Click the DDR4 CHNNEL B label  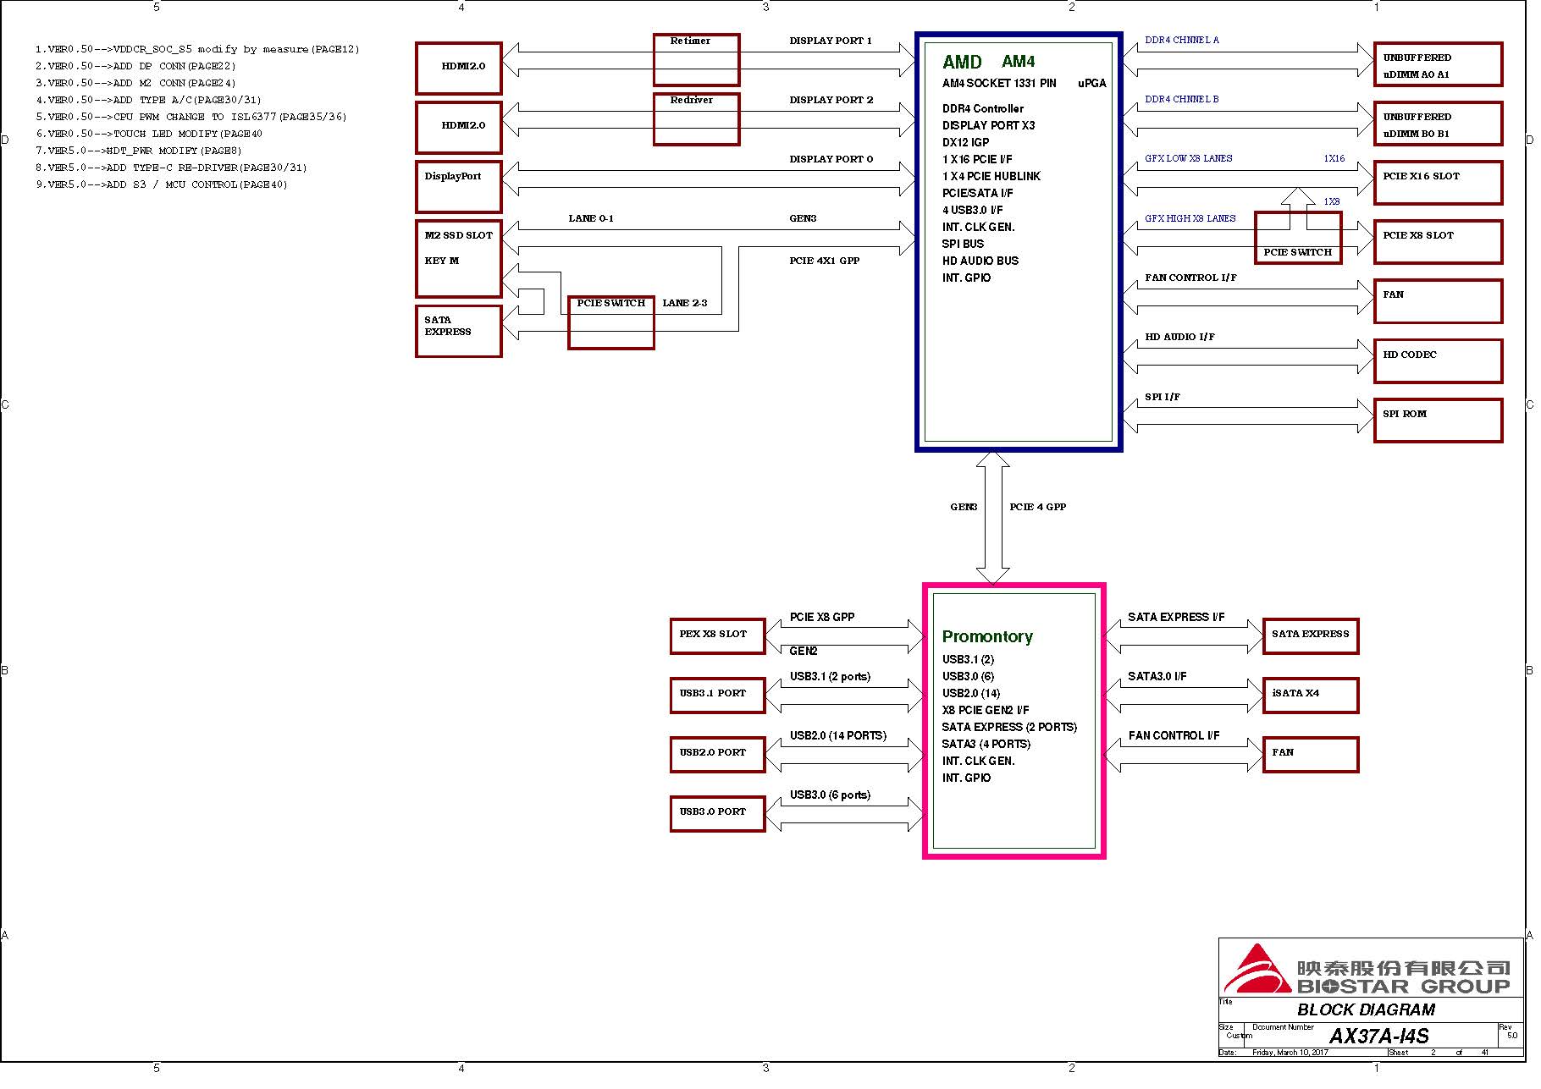1182,99
